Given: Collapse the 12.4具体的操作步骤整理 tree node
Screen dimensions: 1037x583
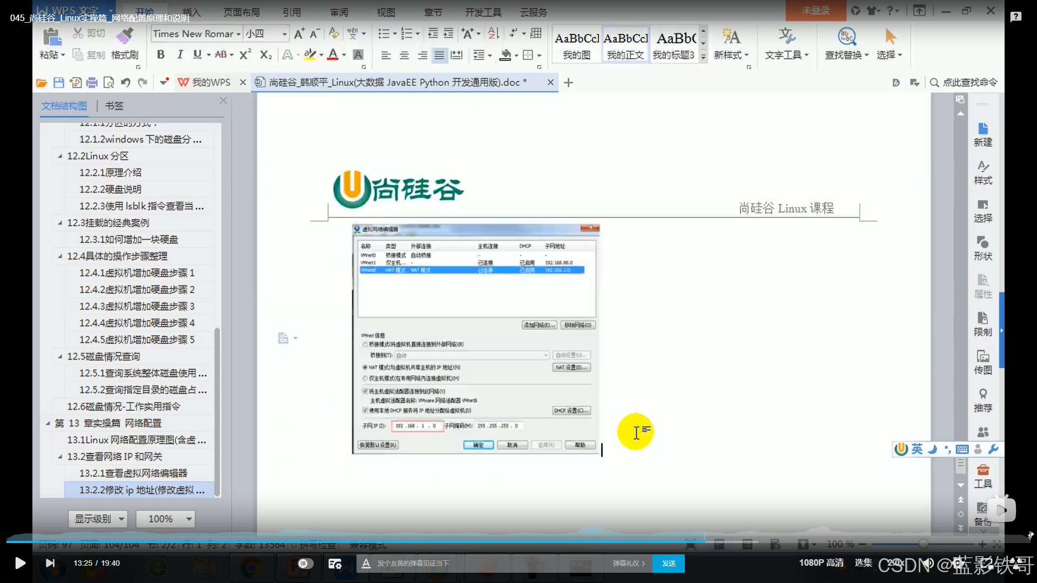Looking at the screenshot, I should point(60,256).
